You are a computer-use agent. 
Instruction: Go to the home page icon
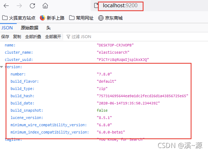(x=45, y=6)
